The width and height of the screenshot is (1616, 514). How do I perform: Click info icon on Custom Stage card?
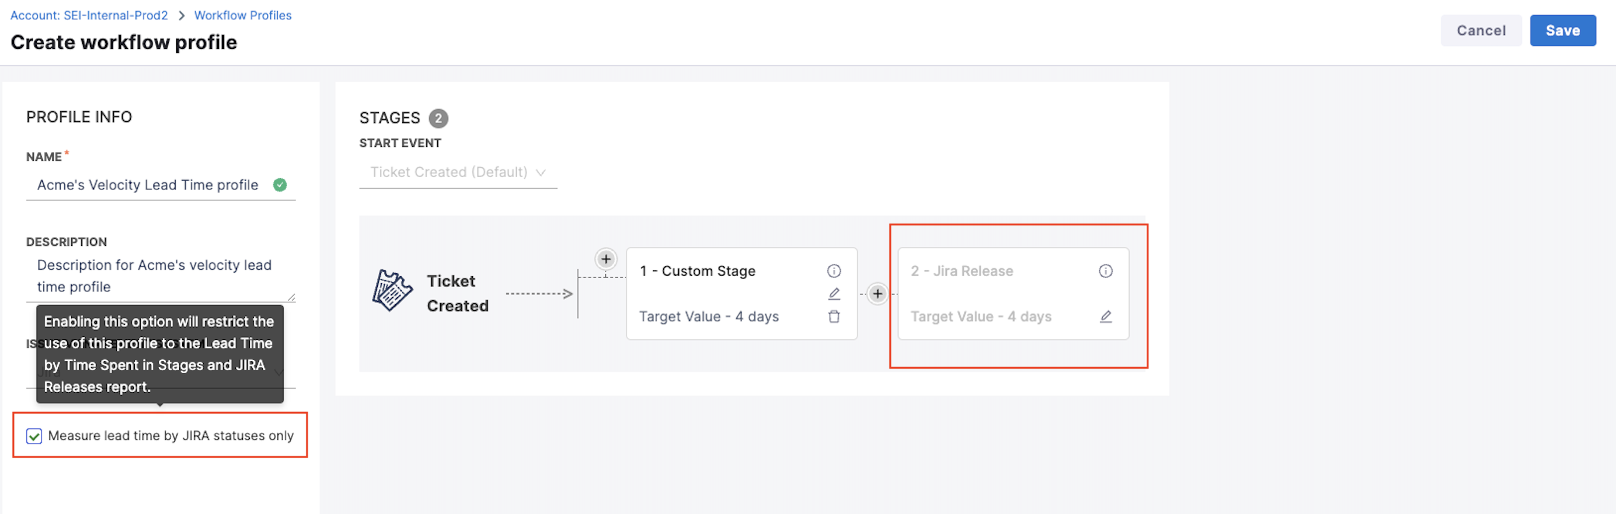point(834,271)
